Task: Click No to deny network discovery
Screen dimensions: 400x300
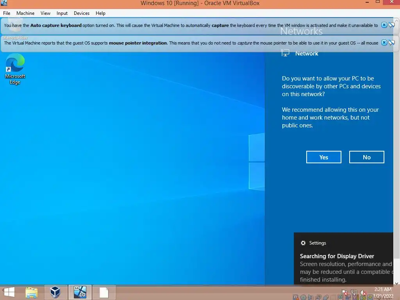Action: coord(366,157)
